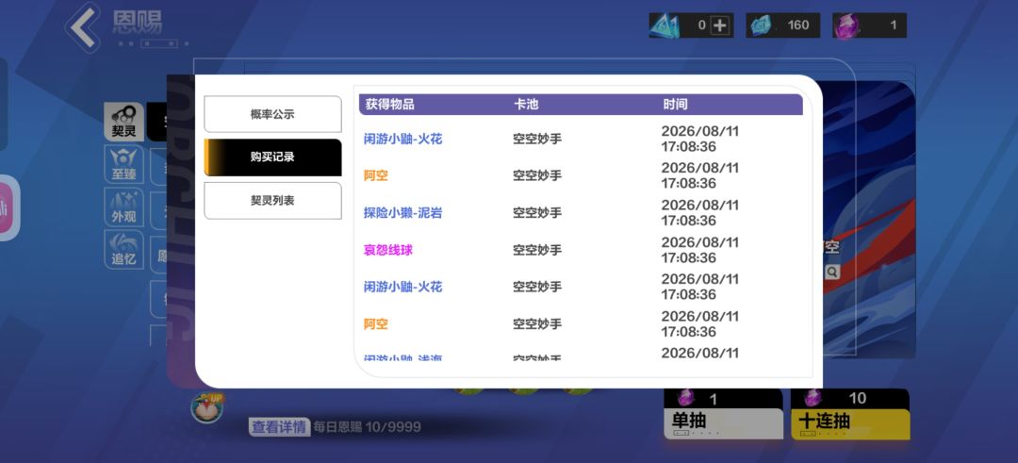
Task: Open the 契灵列表 tab
Action: coord(272,201)
